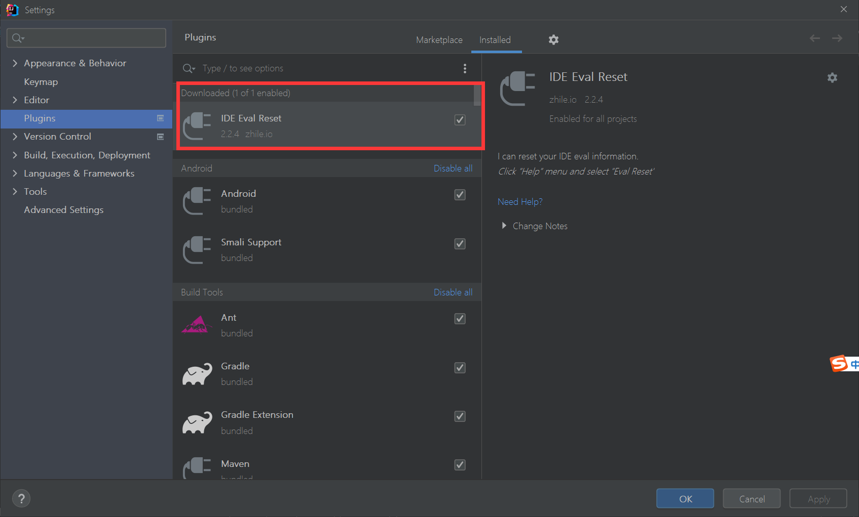The height and width of the screenshot is (517, 859).
Task: Expand the Editor settings node
Action: [x=15, y=100]
